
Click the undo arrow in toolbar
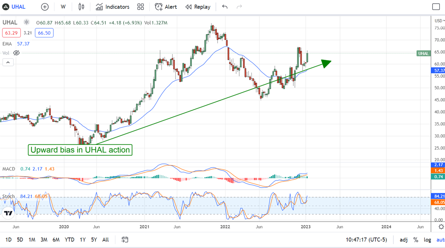[225, 7]
